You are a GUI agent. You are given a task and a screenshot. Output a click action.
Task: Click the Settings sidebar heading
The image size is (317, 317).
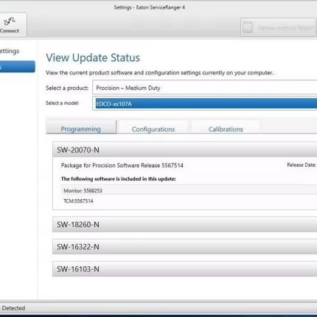click(10, 51)
